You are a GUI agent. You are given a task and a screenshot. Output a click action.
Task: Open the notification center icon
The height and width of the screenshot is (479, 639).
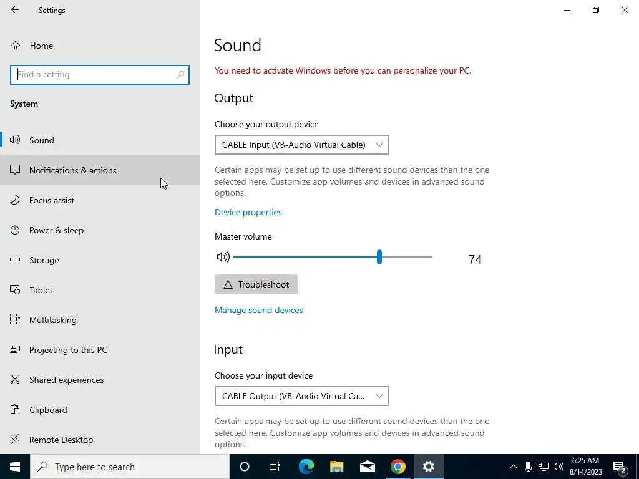tap(620, 467)
